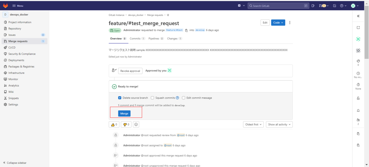Check the Edit commit message box
The height and width of the screenshot is (167, 369).
[x=184, y=98]
